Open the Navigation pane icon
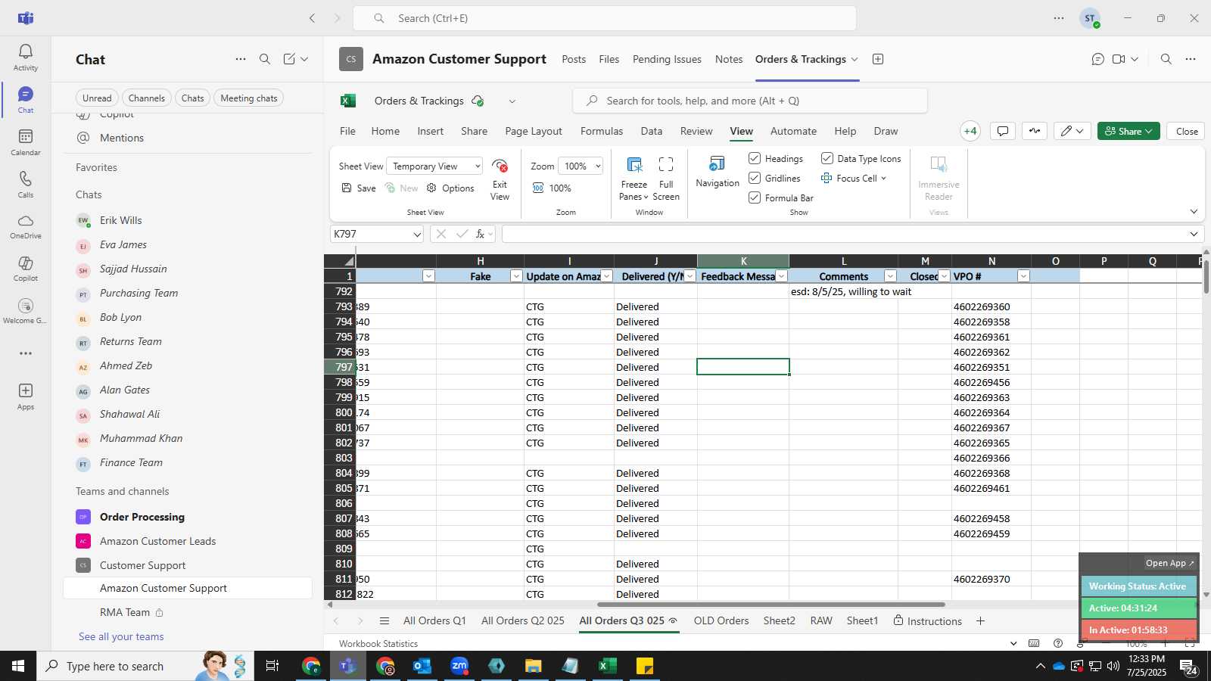The image size is (1211, 681). coord(717,164)
